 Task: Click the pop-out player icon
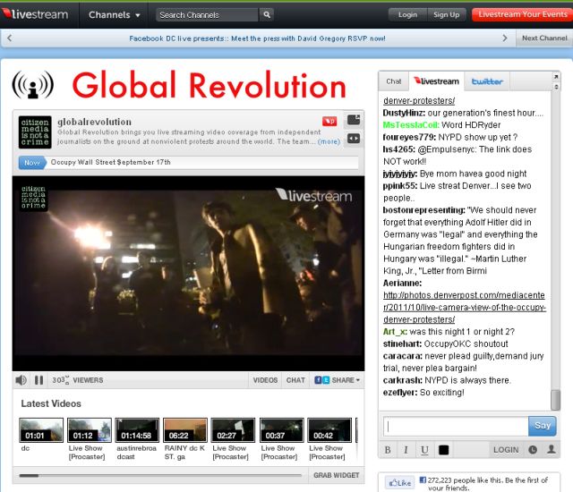tap(354, 120)
